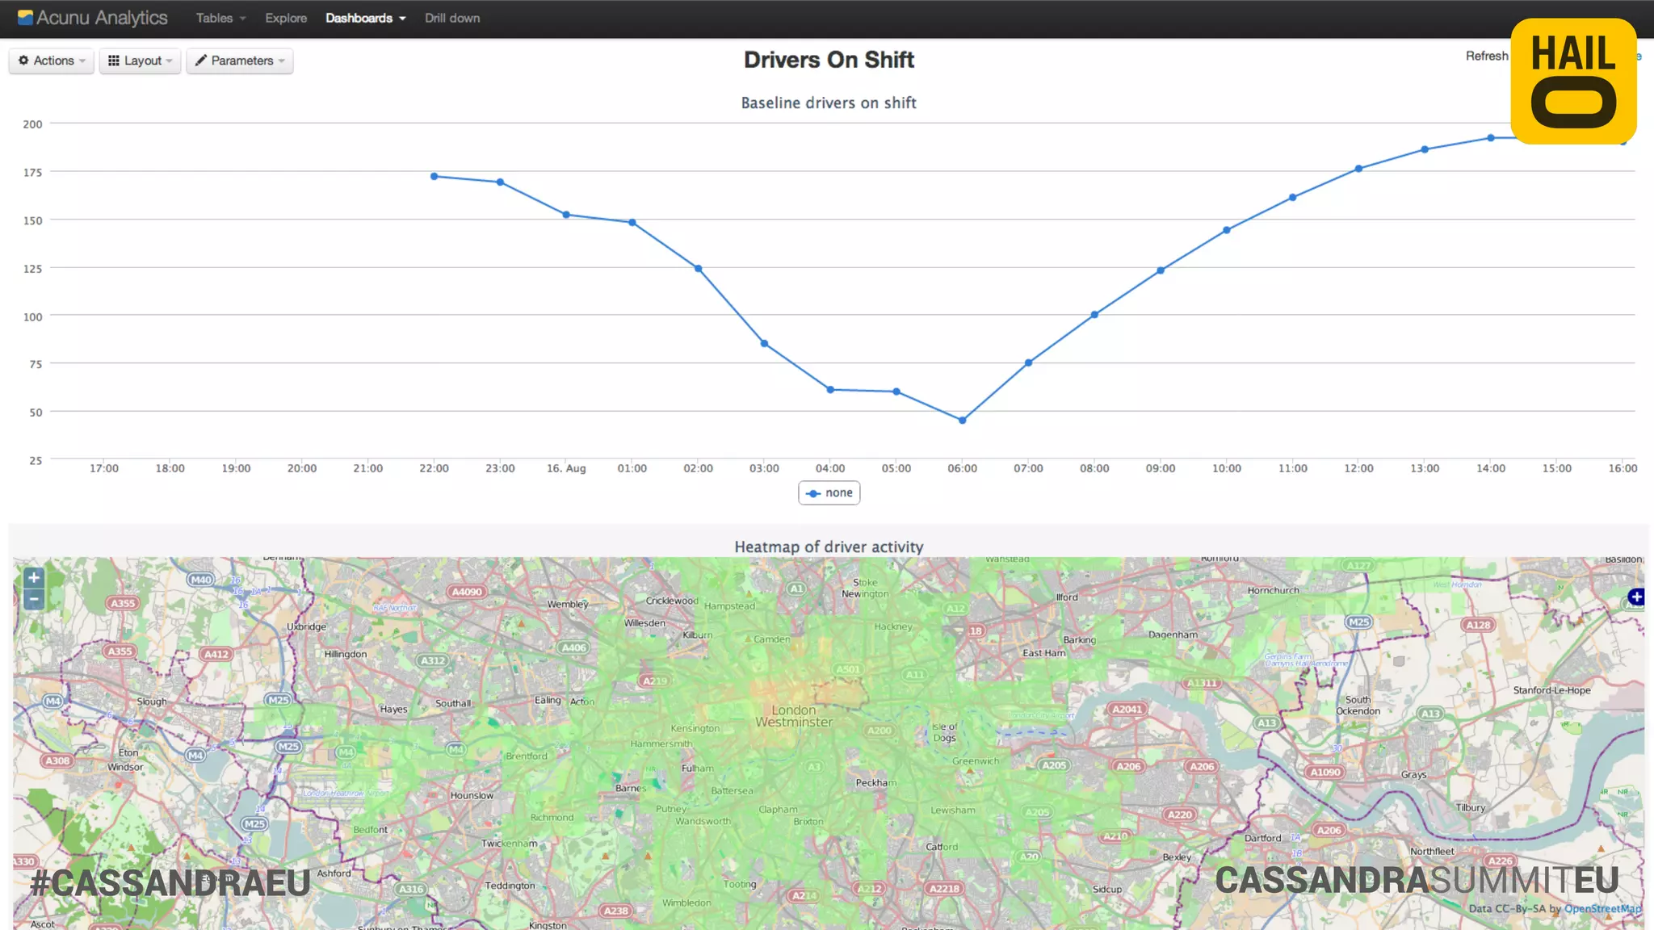This screenshot has height=930, width=1654.
Task: Click the Hailo logo badge
Action: point(1573,81)
